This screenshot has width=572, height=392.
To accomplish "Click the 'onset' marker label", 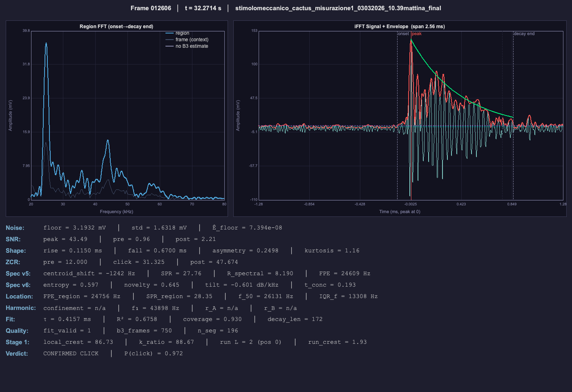I will pos(404,34).
